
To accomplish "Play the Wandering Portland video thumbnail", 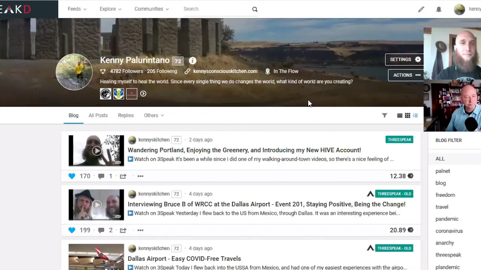I will click(x=96, y=151).
